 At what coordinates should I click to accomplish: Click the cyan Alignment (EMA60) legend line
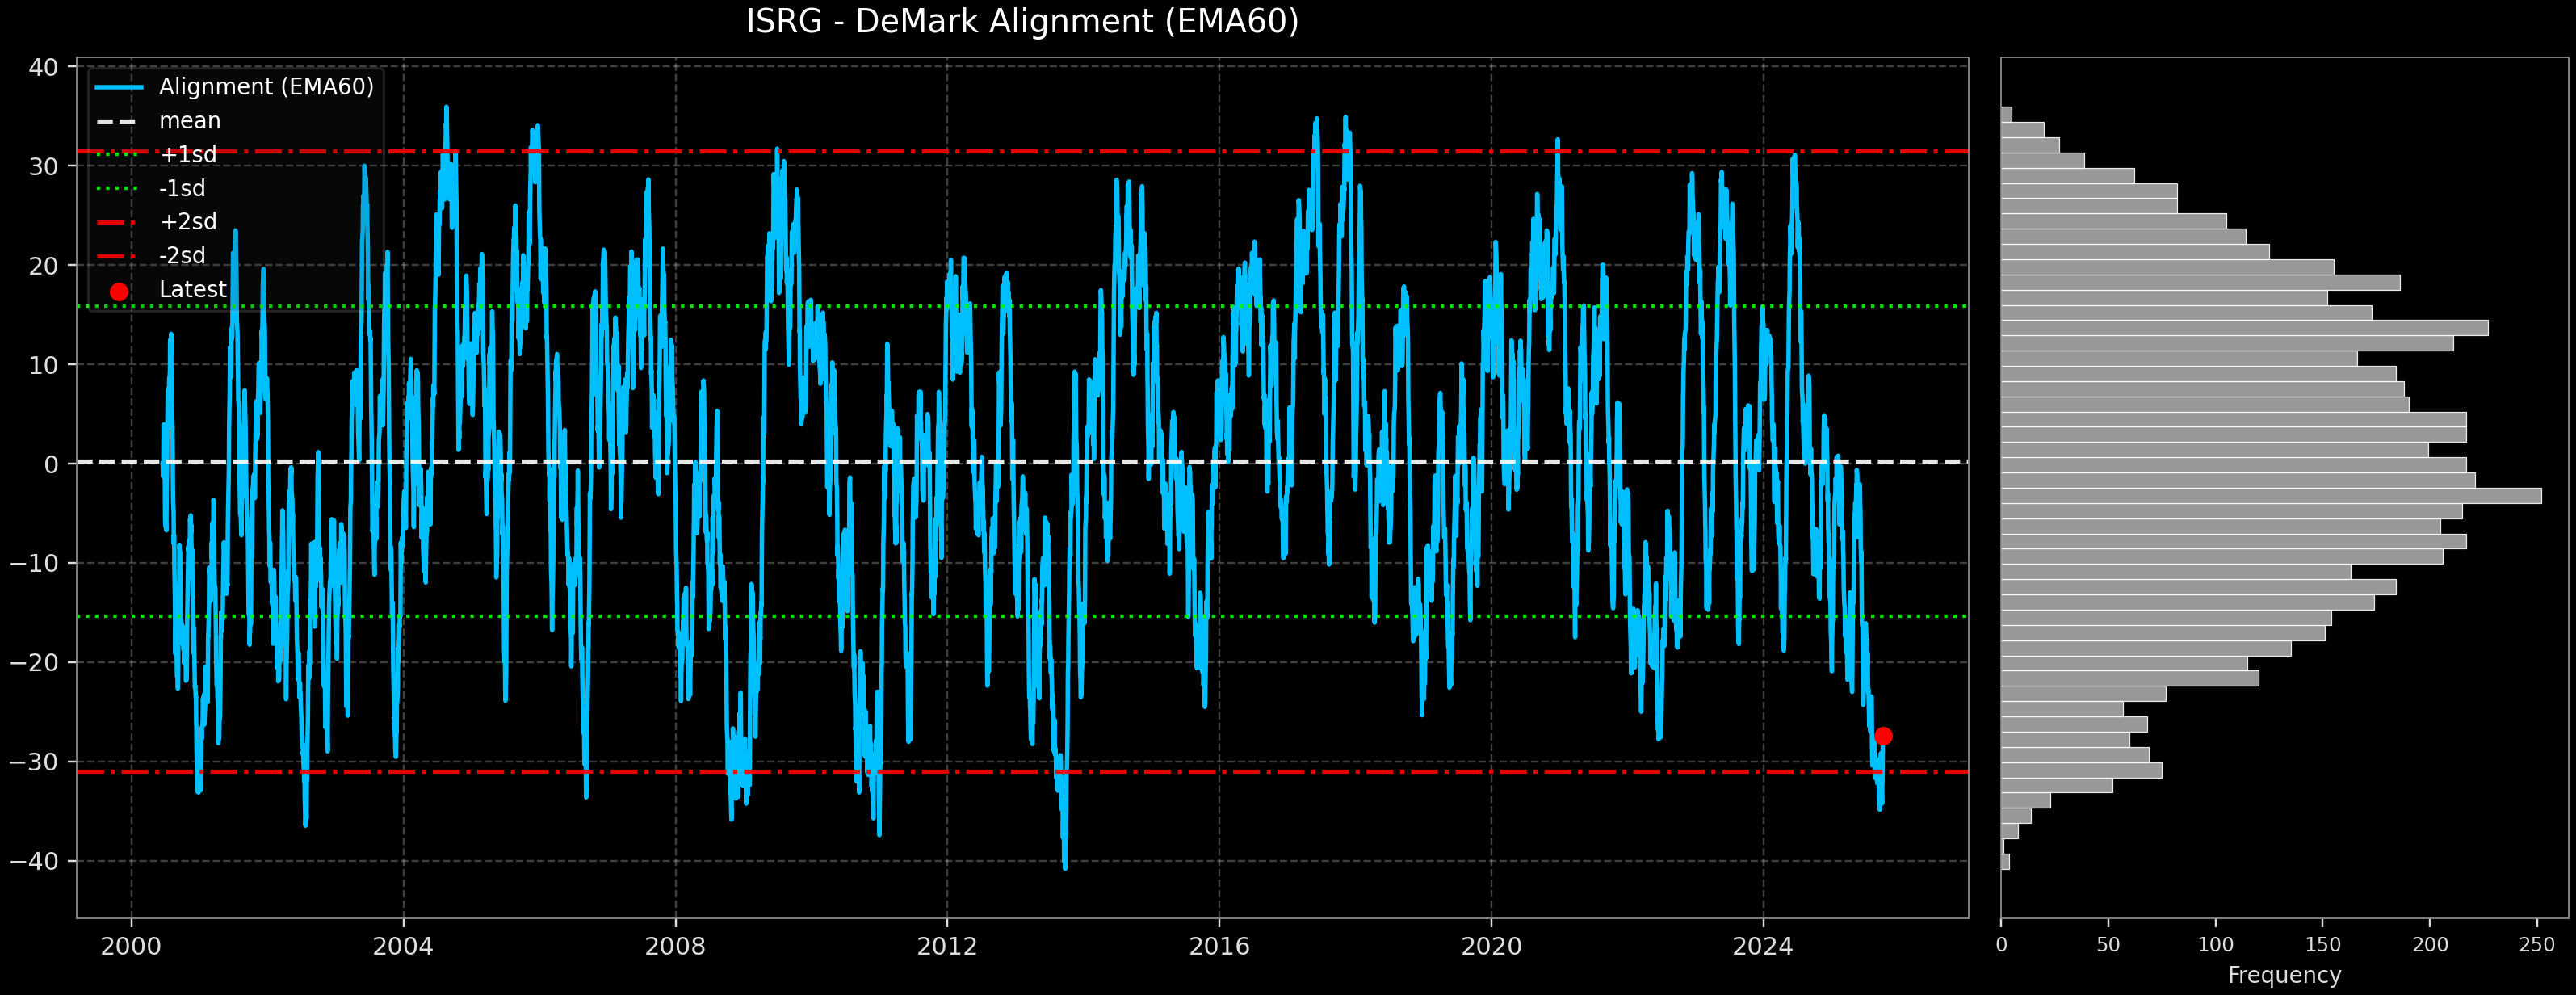click(119, 87)
